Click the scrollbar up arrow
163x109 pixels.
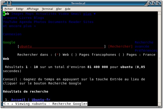point(159,13)
